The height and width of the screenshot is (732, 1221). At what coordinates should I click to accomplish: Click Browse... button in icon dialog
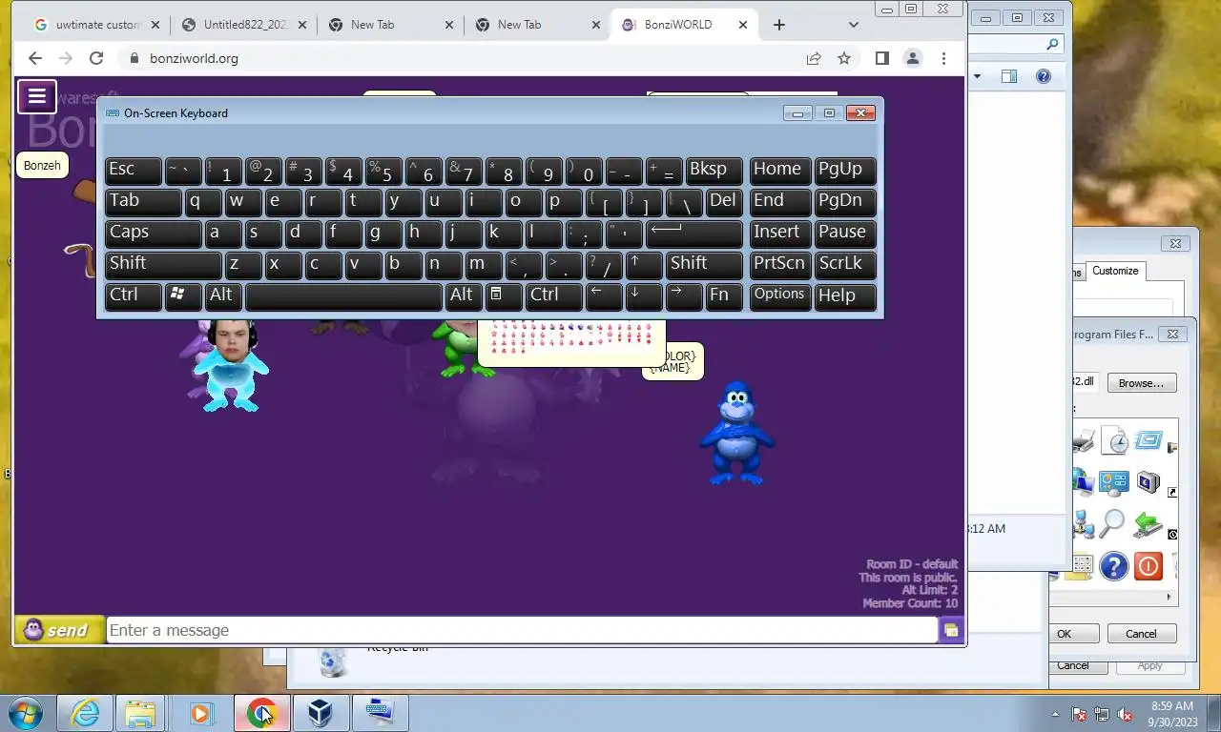(x=1141, y=383)
